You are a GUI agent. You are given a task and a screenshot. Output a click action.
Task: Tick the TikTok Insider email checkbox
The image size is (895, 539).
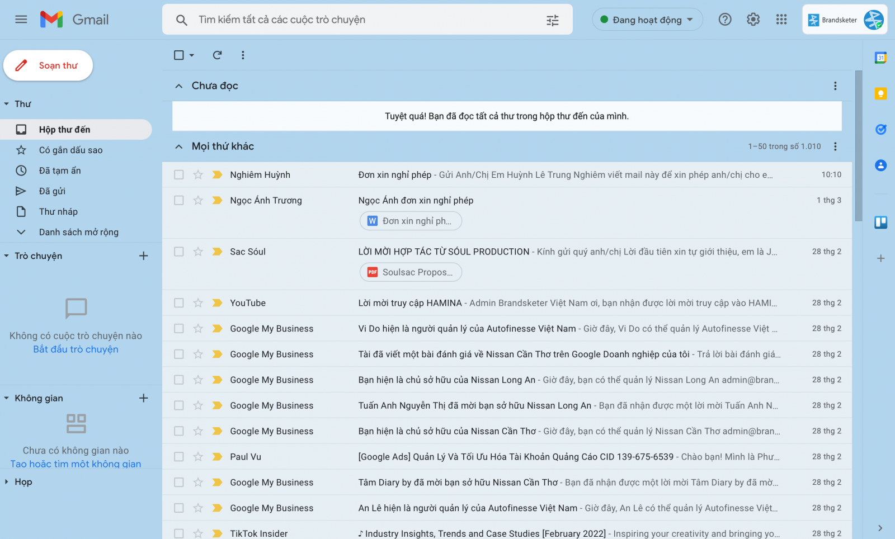(x=179, y=533)
